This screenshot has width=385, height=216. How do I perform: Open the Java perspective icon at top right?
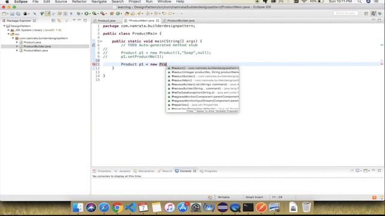click(x=374, y=13)
